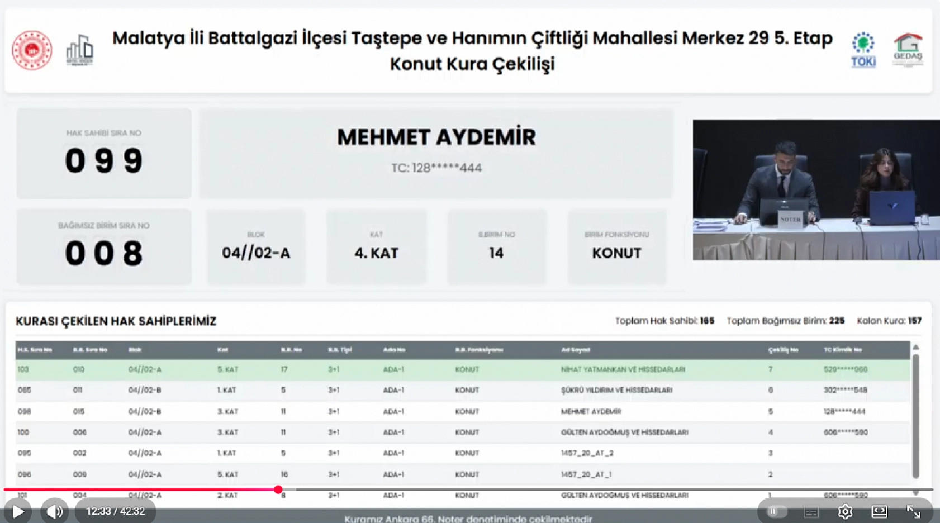Click the 12:33 / 42:32 time display

(x=115, y=511)
